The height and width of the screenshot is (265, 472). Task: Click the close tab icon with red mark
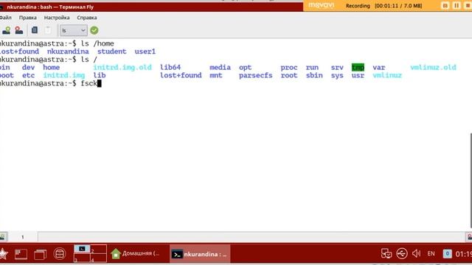[x=19, y=30]
